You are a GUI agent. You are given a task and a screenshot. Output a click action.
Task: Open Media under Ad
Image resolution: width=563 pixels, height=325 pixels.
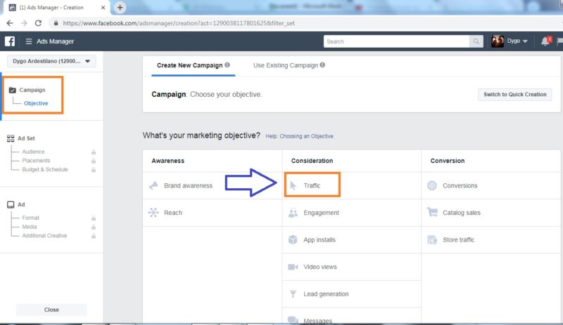click(30, 227)
